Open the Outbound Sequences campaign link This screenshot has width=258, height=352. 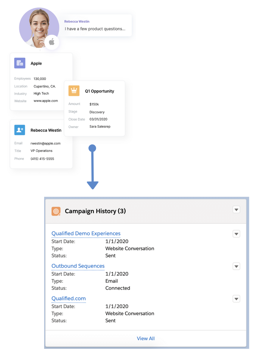(x=78, y=266)
